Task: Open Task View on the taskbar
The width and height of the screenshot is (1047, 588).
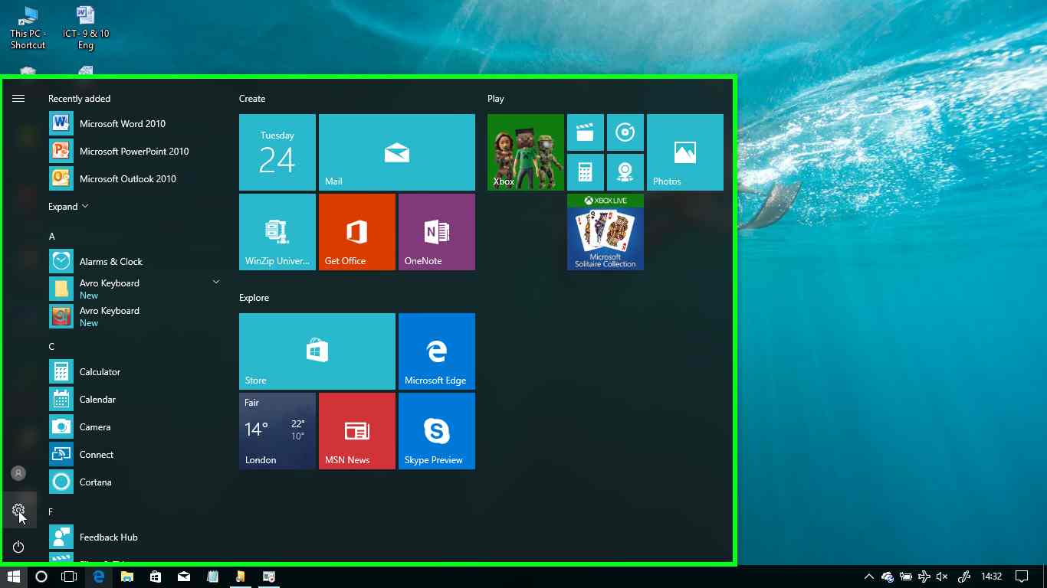Action: [69, 577]
